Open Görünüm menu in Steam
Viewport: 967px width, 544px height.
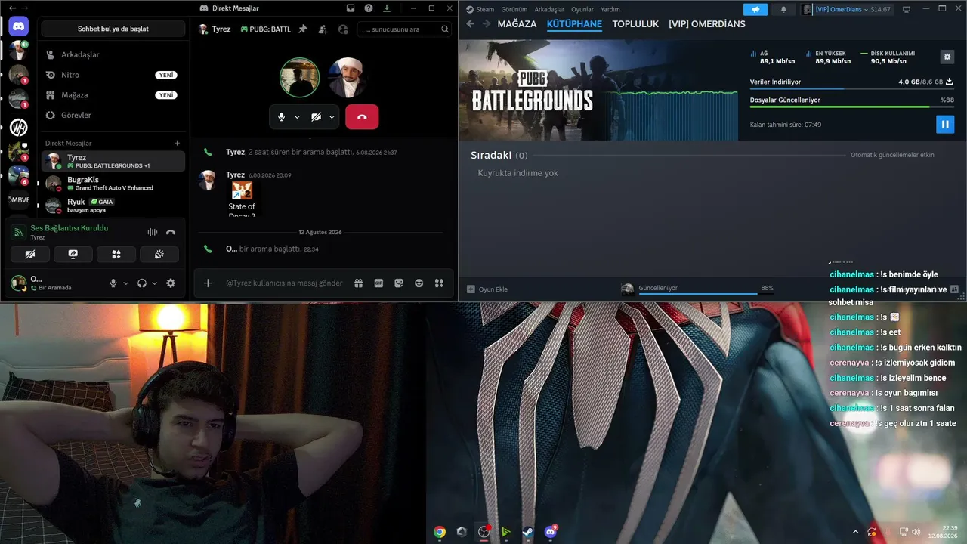(514, 9)
